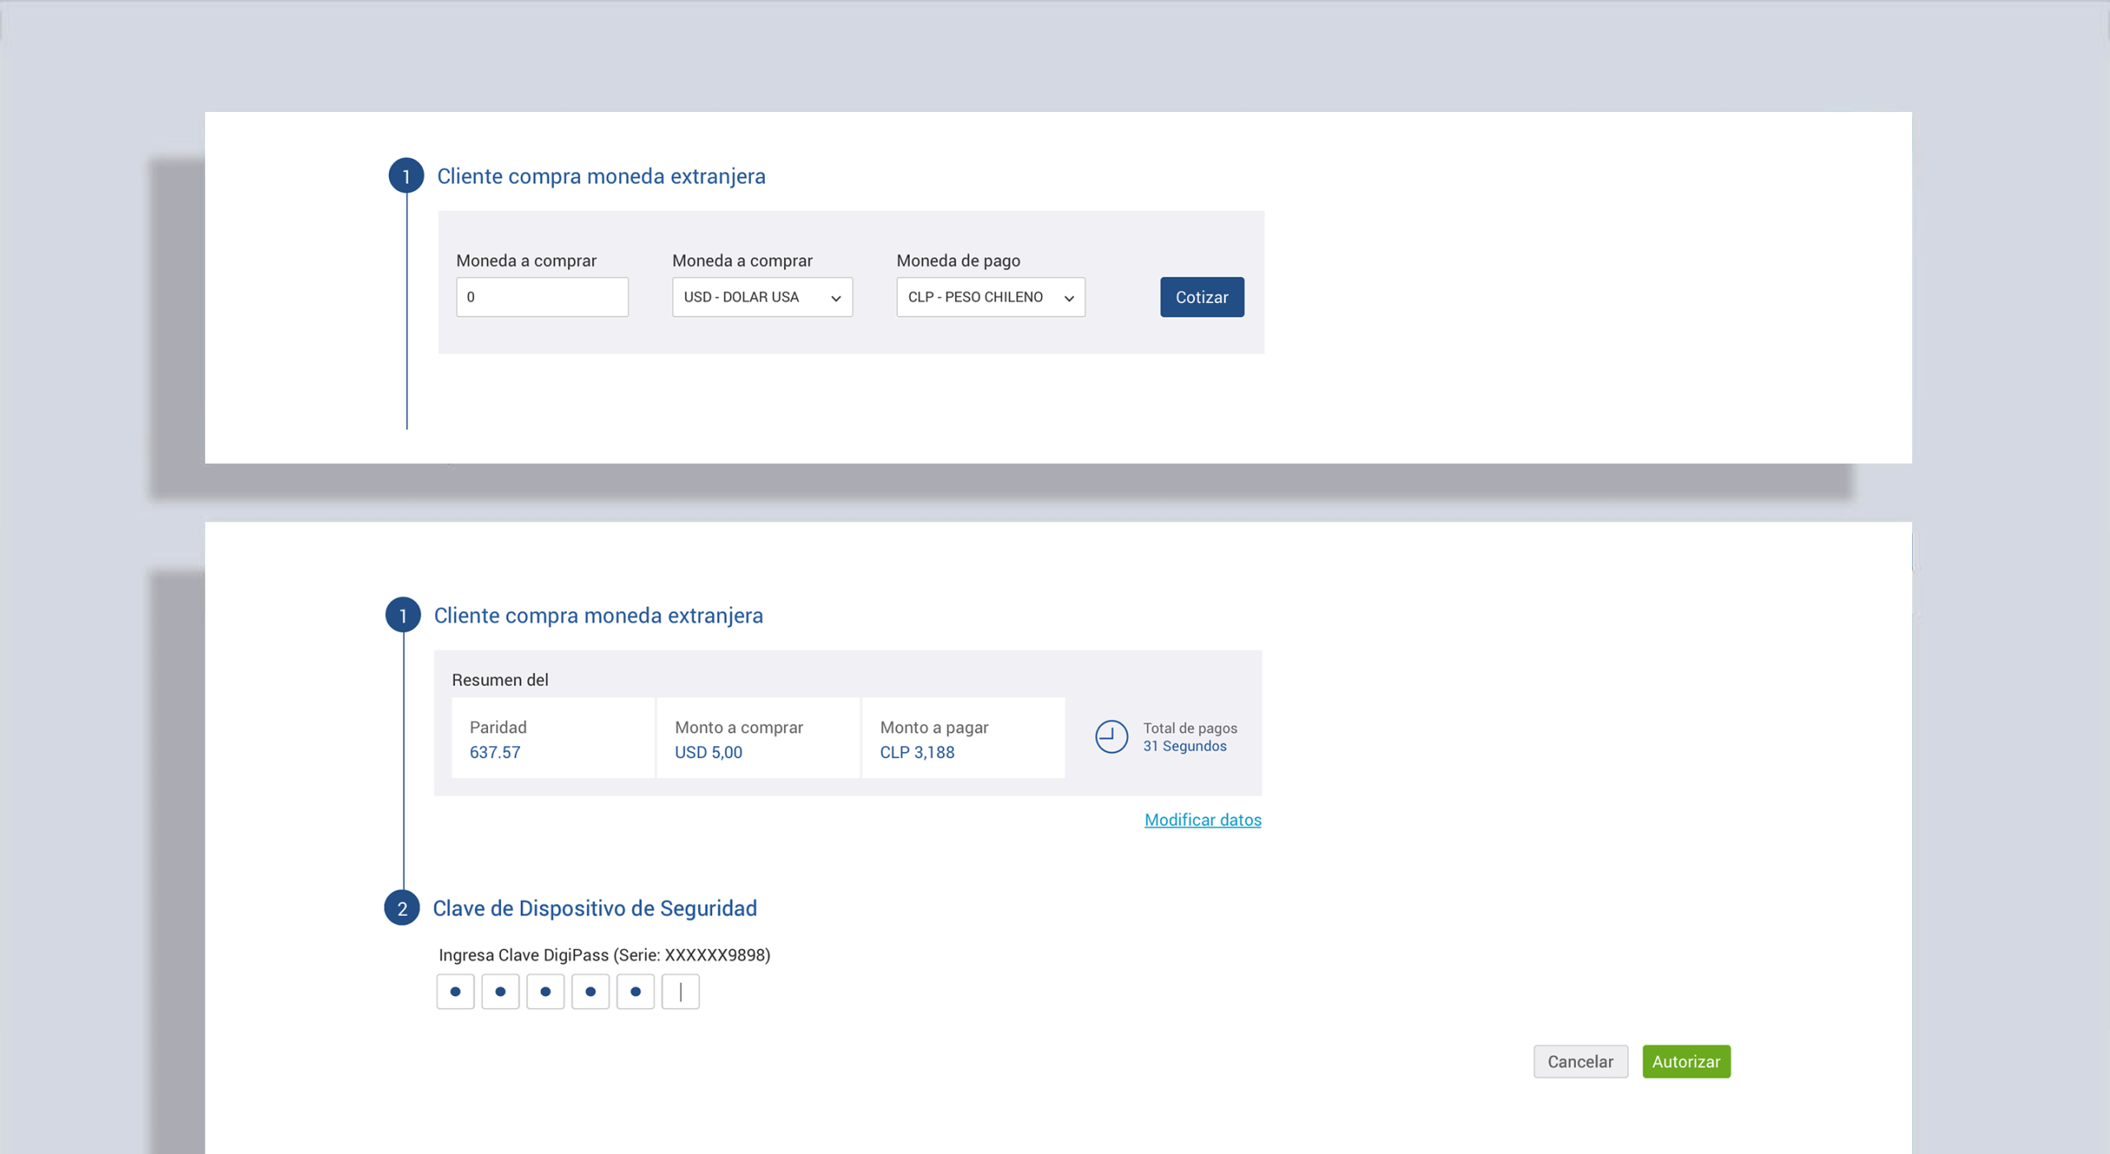Select the second DigiPass digit box
The image size is (2110, 1154).
500,992
